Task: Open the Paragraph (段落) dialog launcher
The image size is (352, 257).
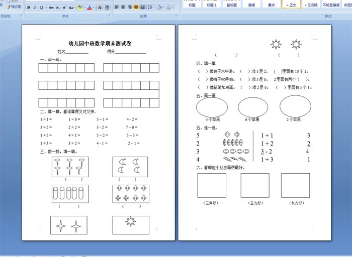Action: (x=177, y=16)
